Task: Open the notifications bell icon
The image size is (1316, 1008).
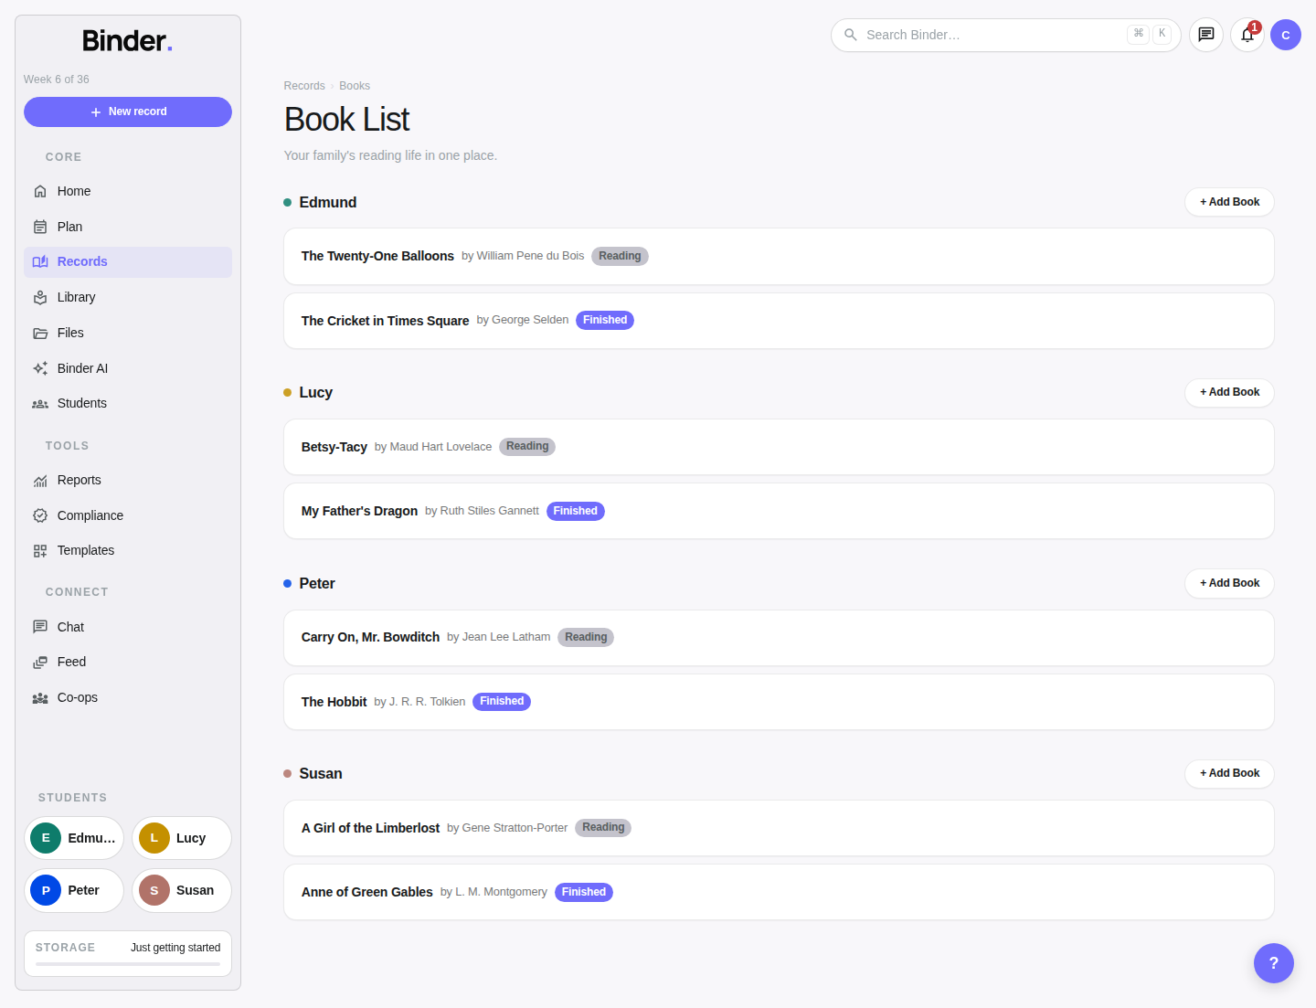Action: point(1247,35)
